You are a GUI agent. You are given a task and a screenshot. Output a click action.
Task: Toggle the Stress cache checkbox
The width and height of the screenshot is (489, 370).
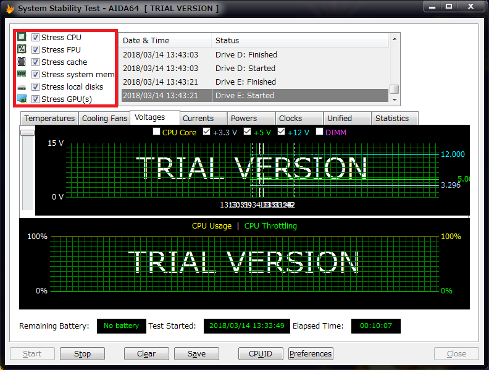[x=36, y=62]
